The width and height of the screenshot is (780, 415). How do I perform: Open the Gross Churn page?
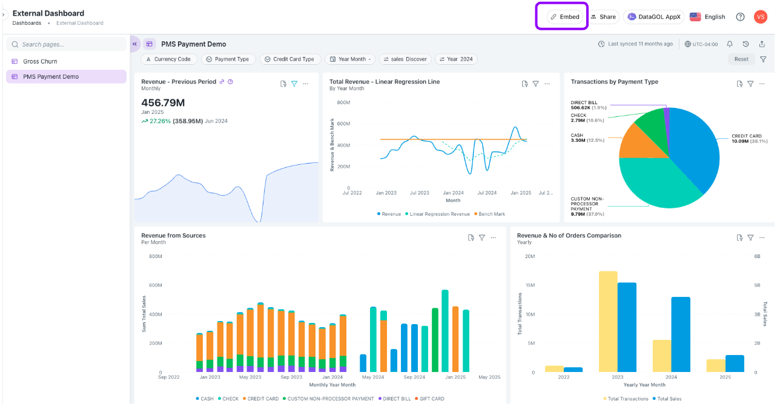pos(67,61)
